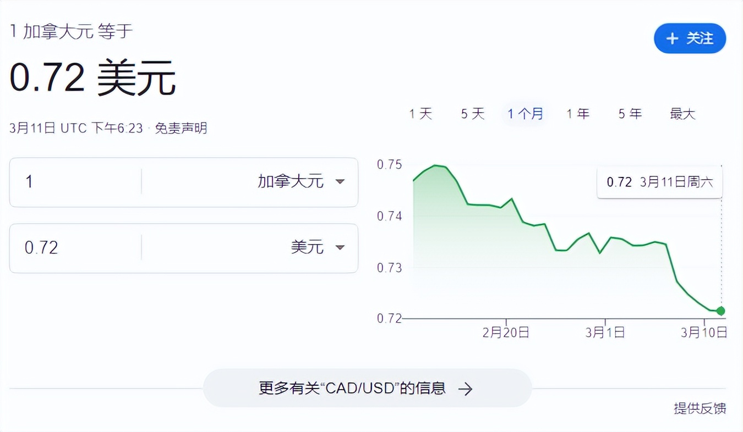
Task: Click the arrow icon next to CAD/USD info
Action: [466, 389]
